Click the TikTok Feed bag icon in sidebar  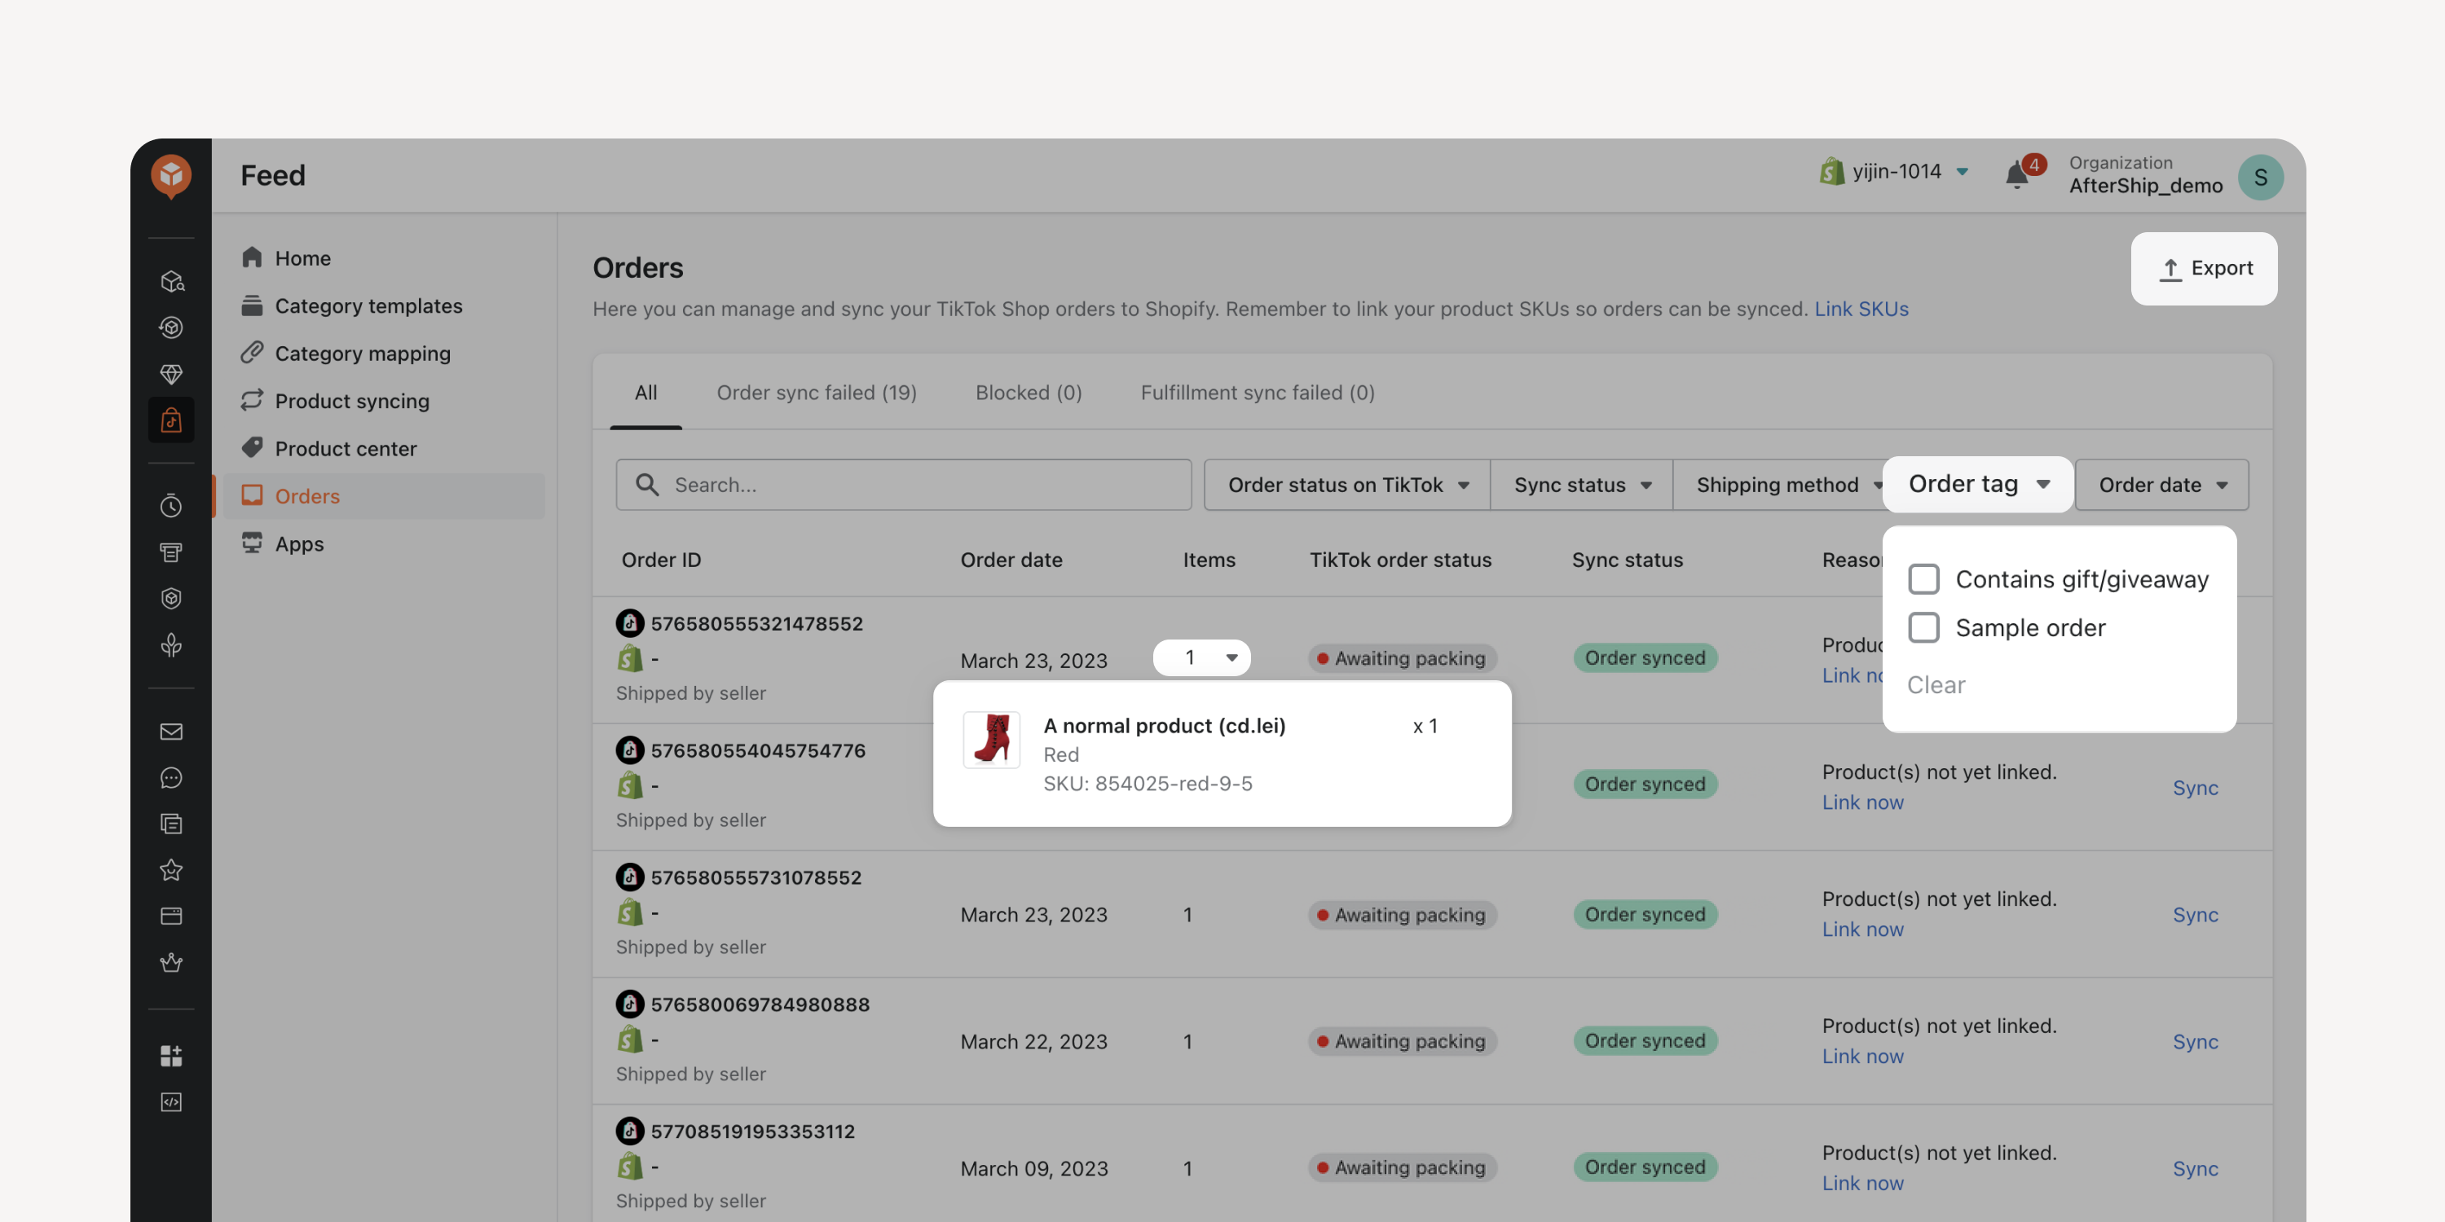click(x=171, y=420)
